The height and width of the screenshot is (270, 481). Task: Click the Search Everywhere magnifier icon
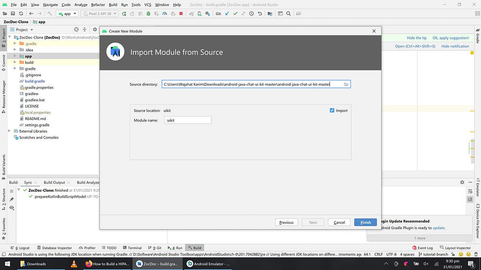coord(288,14)
